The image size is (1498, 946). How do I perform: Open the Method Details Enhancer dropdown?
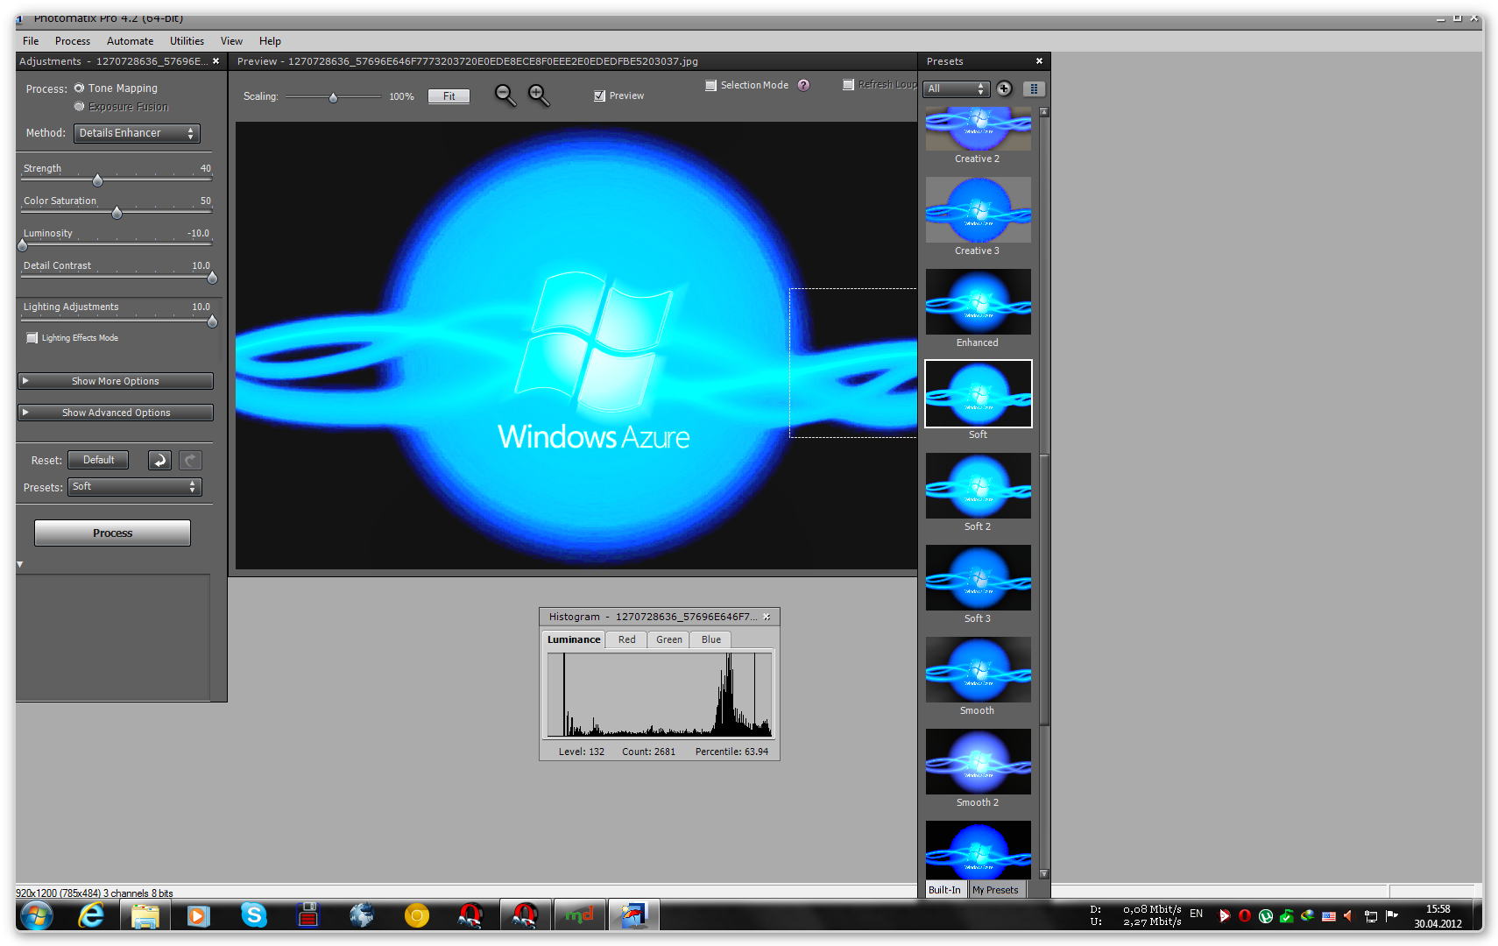point(137,133)
